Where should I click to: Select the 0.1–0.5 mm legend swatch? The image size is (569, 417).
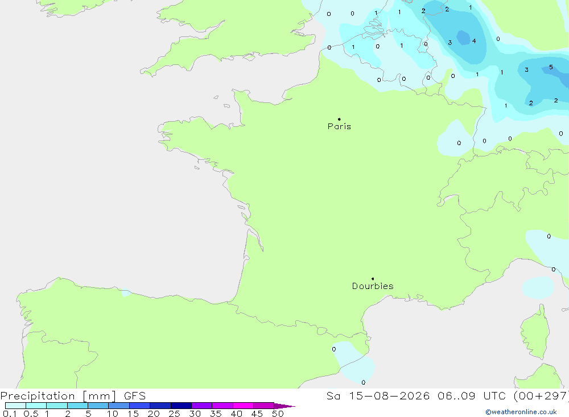pyautogui.click(x=15, y=406)
